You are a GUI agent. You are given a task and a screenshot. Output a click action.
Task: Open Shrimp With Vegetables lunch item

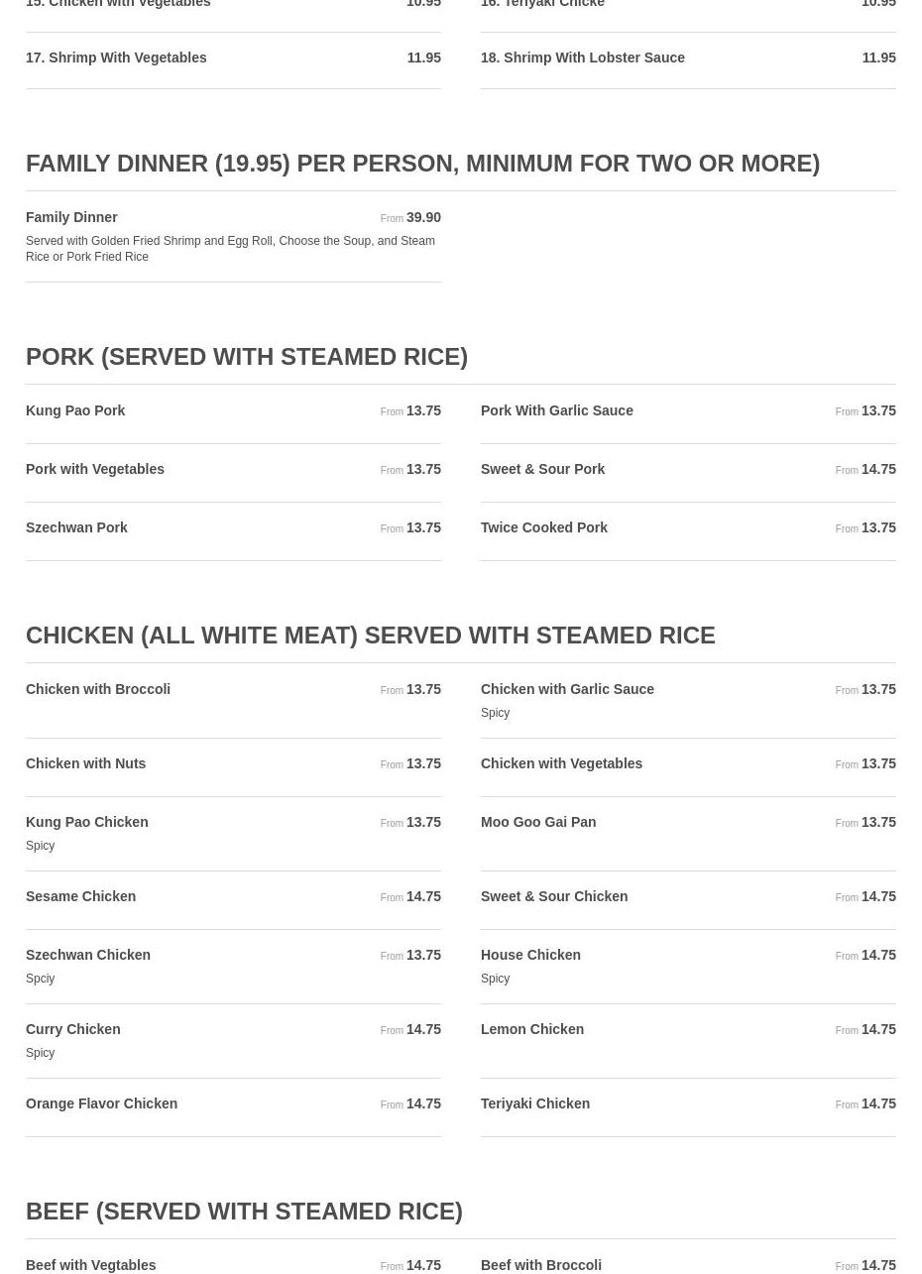pos(233,60)
